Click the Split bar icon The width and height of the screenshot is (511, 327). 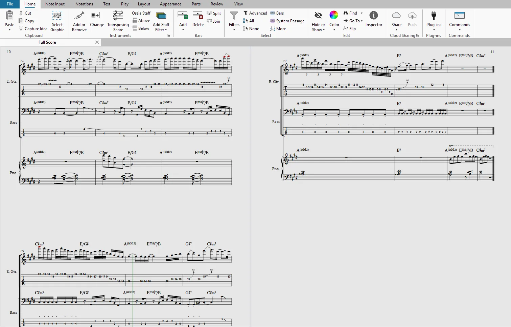[209, 13]
